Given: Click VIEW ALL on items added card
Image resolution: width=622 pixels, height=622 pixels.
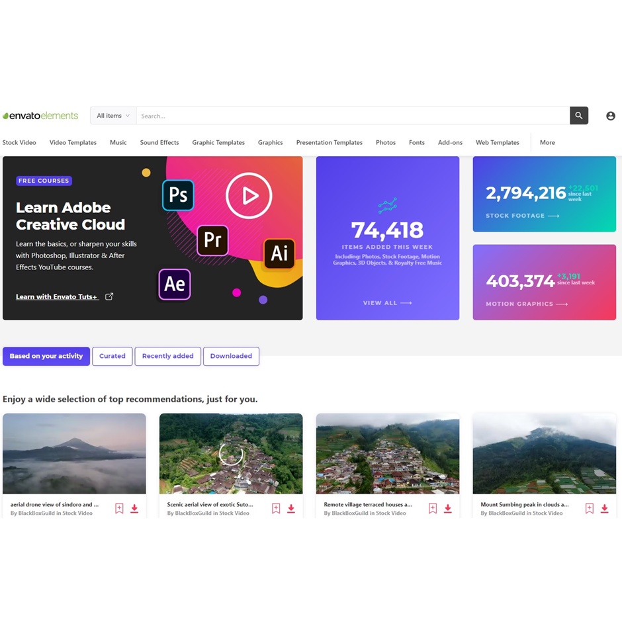Looking at the screenshot, I should 387,303.
